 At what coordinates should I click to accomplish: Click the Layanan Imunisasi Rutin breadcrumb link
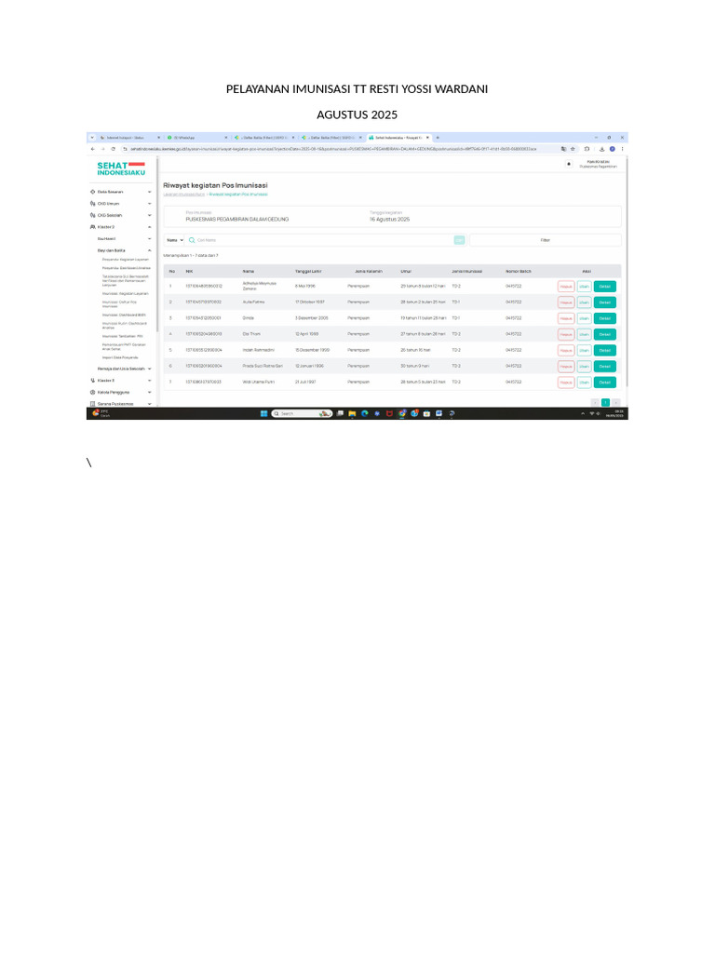click(183, 195)
